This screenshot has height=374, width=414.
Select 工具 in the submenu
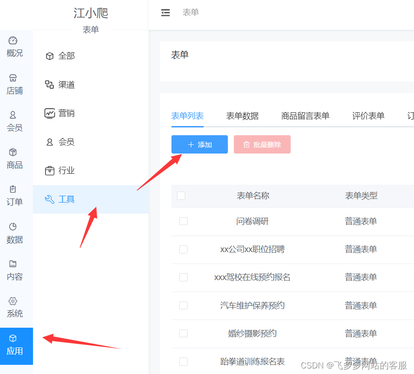[91, 199]
